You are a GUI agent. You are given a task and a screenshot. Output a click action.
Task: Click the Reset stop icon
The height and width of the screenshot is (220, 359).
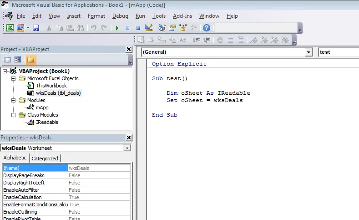point(138,28)
